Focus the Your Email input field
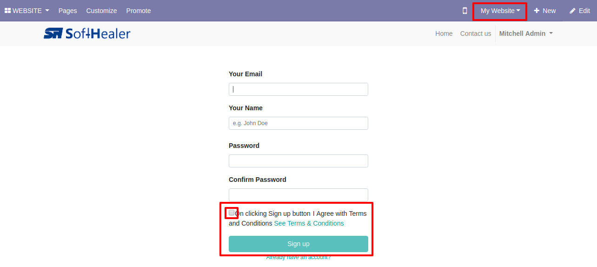The height and width of the screenshot is (267, 597). click(x=298, y=89)
